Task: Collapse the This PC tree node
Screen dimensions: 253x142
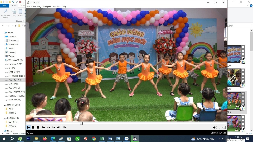Action: pyautogui.click(x=3, y=33)
